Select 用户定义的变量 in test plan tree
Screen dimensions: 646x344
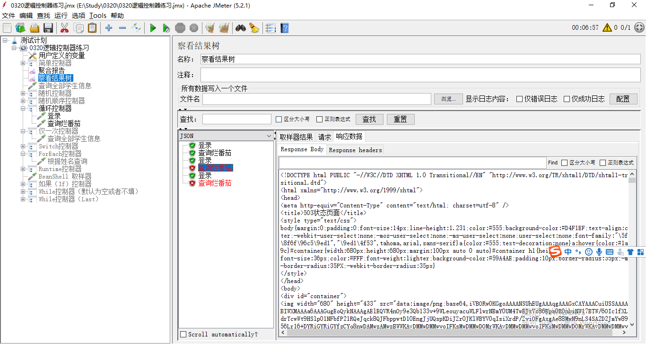pyautogui.click(x=61, y=55)
